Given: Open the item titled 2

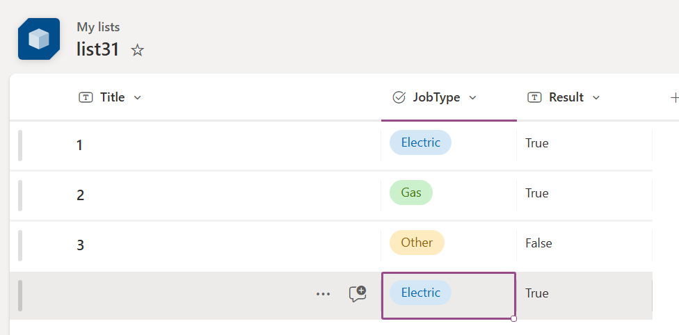Looking at the screenshot, I should tap(80, 195).
